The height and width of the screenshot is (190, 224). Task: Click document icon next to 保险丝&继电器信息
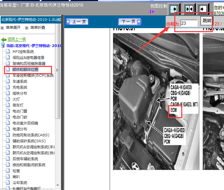click(8, 57)
